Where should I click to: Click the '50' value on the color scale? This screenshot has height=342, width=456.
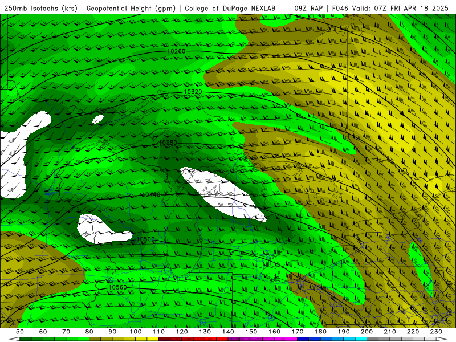click(20, 332)
